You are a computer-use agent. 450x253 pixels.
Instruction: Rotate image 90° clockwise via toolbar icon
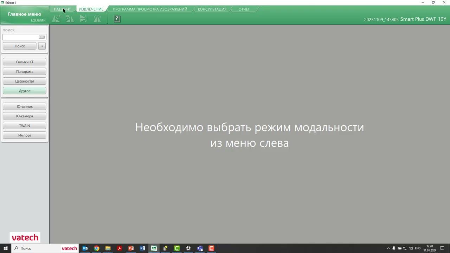(x=70, y=19)
